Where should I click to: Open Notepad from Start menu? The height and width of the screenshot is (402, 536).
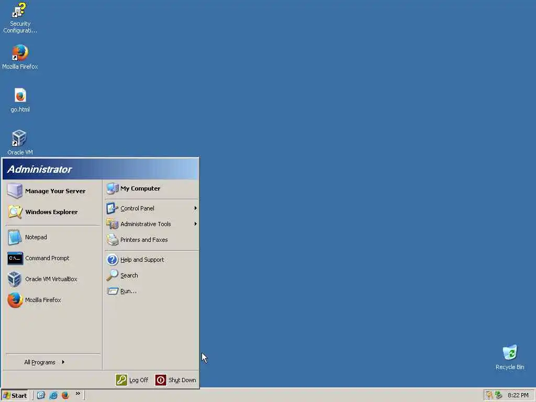point(53,237)
